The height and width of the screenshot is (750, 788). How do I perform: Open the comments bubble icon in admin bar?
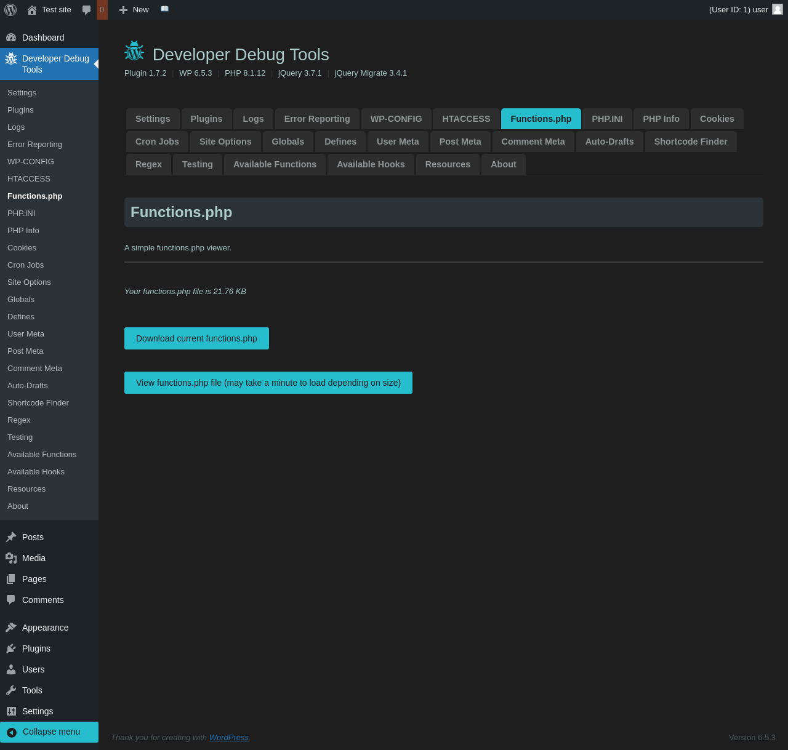click(87, 10)
